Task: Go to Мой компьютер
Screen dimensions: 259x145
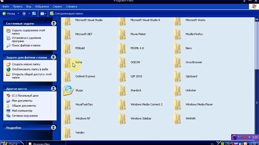Action: (x=22, y=111)
